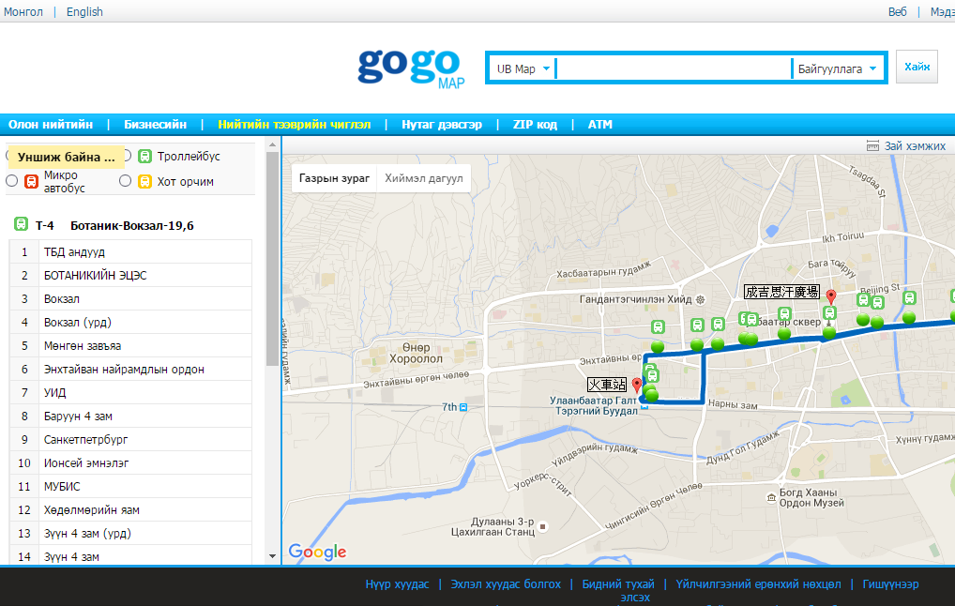Click the yellow Хот орчим bus icon
955x606 pixels.
(x=145, y=181)
